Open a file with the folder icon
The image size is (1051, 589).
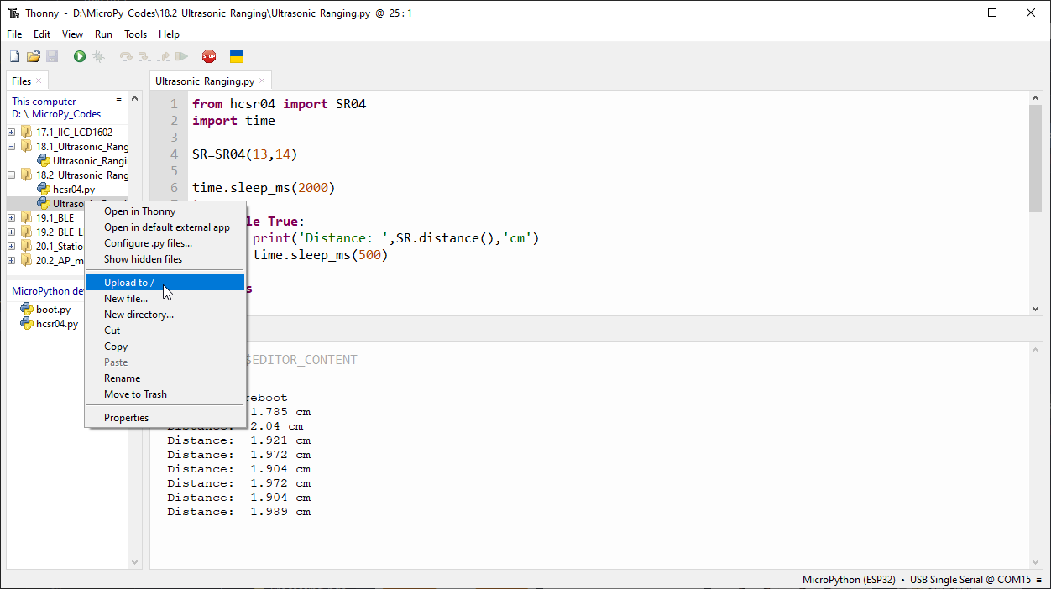[34, 56]
